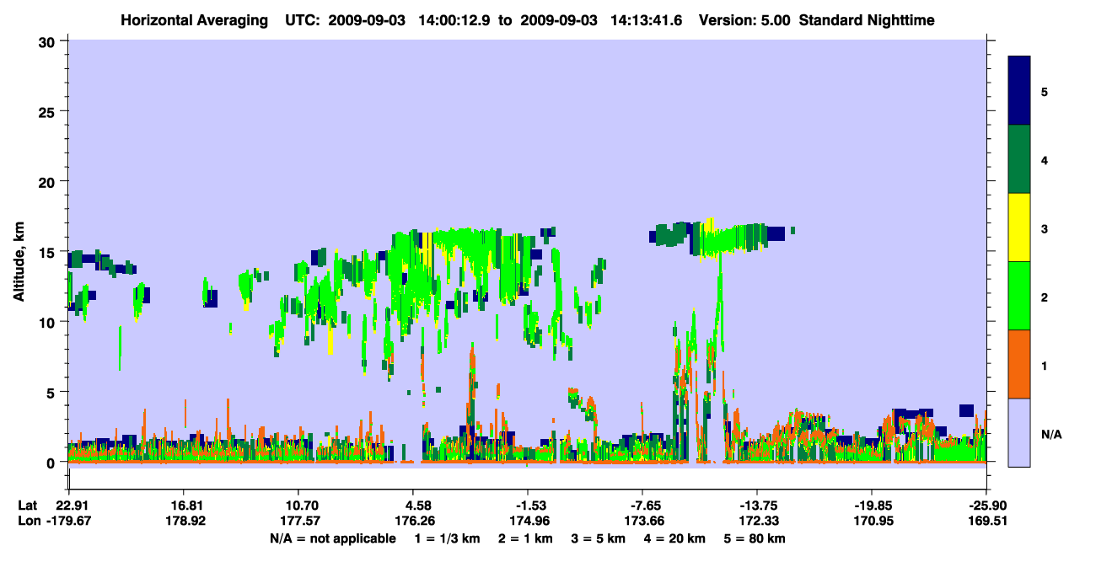
Task: Click legend entry '1 = 1/3 km'
Action: pyautogui.click(x=446, y=538)
